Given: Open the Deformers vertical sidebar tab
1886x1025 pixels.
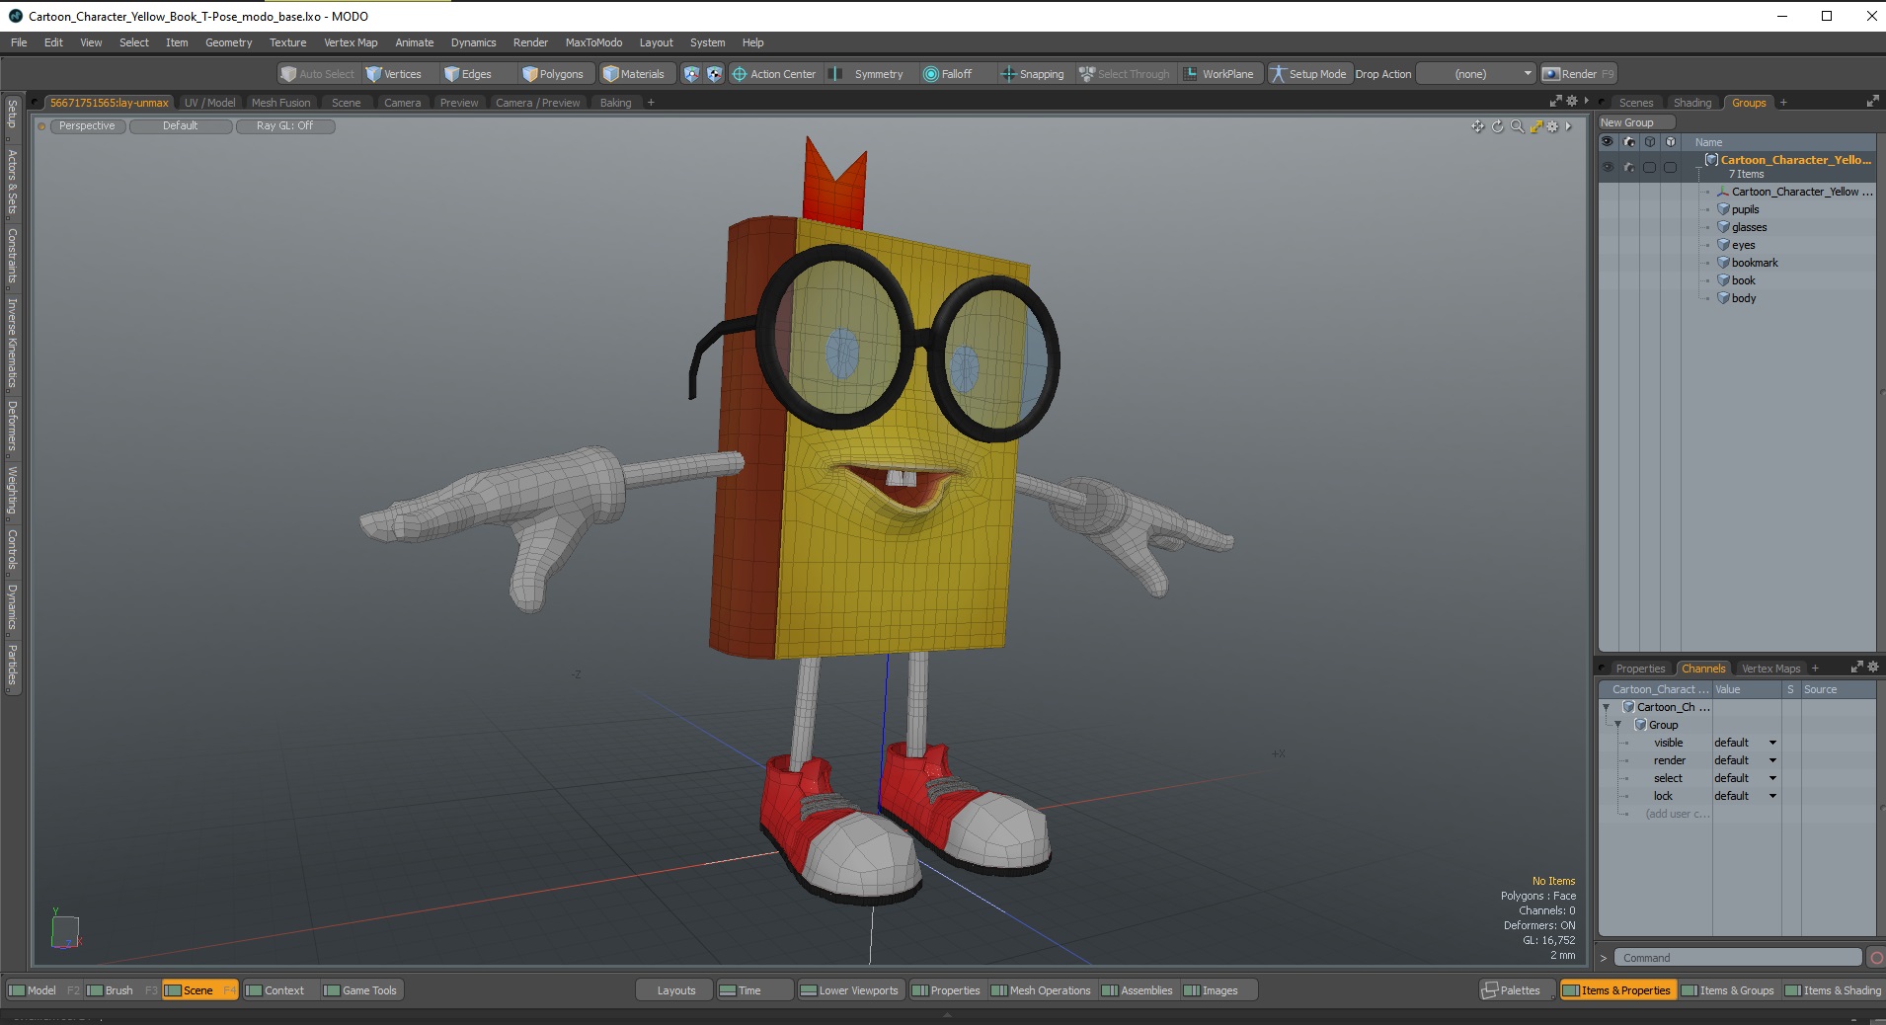Looking at the screenshot, I should point(12,427).
